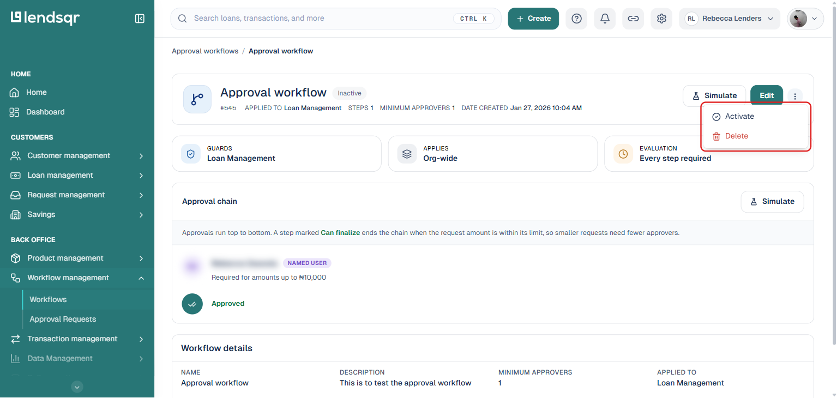This screenshot has height=398, width=837.
Task: Click the Data Management chart icon
Action: point(16,358)
